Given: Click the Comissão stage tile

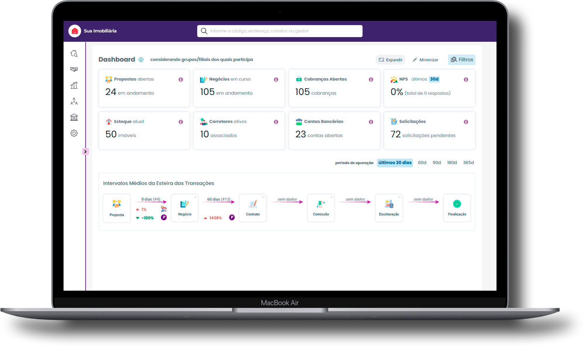Looking at the screenshot, I should tap(321, 208).
